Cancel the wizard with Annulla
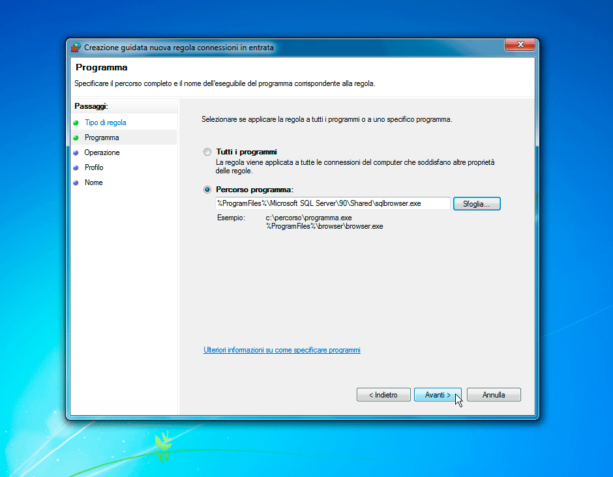 494,395
